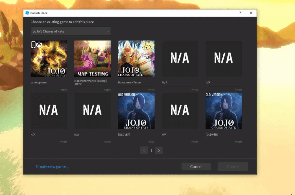Image resolution: width=295 pixels, height=195 pixels.
Task: Click the 'Map Performance Testing | JJCOF' label
Action: 91,82
